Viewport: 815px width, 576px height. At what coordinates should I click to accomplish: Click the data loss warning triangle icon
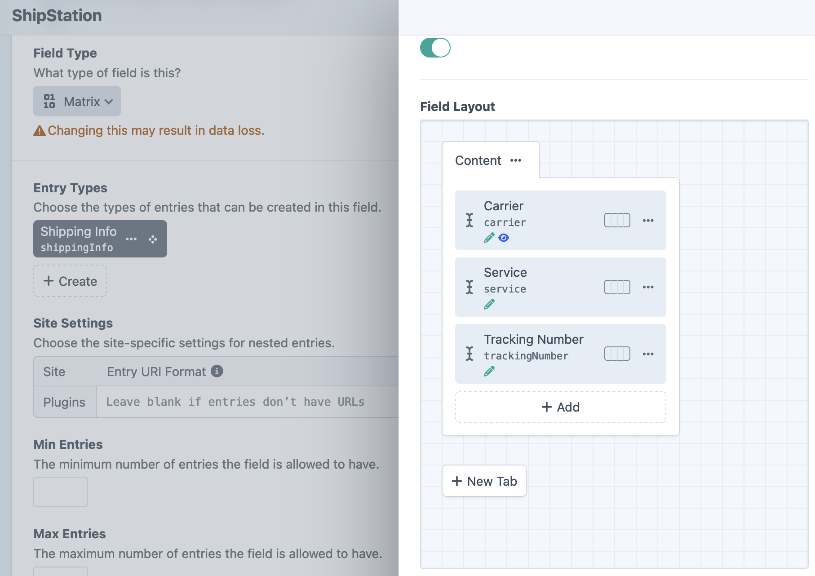[x=40, y=131]
